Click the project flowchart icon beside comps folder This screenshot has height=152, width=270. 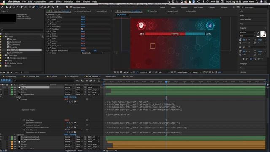pos(43,37)
